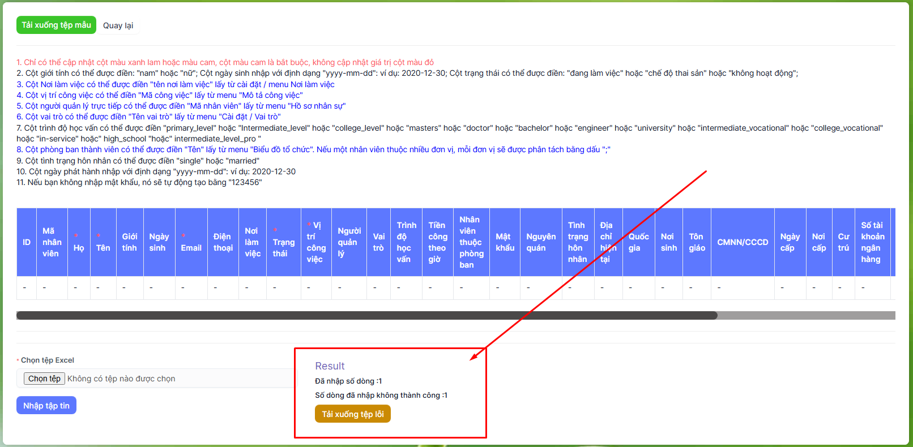Click the Nhập tập tin button
The width and height of the screenshot is (913, 447).
(46, 406)
